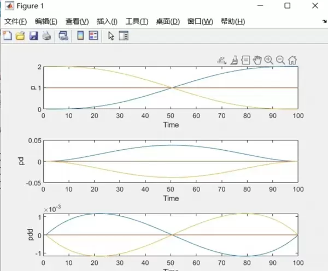Open the 文件(F) menu
Screen dimensions: 328x271
point(16,21)
